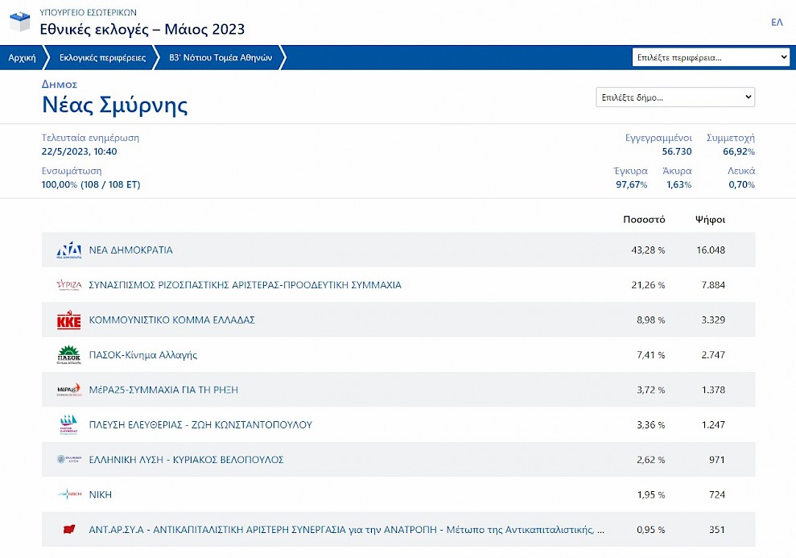Click the 'Εθνικές εκλογές – Μάιος 2023' title
796x558 pixels.
tap(142, 30)
